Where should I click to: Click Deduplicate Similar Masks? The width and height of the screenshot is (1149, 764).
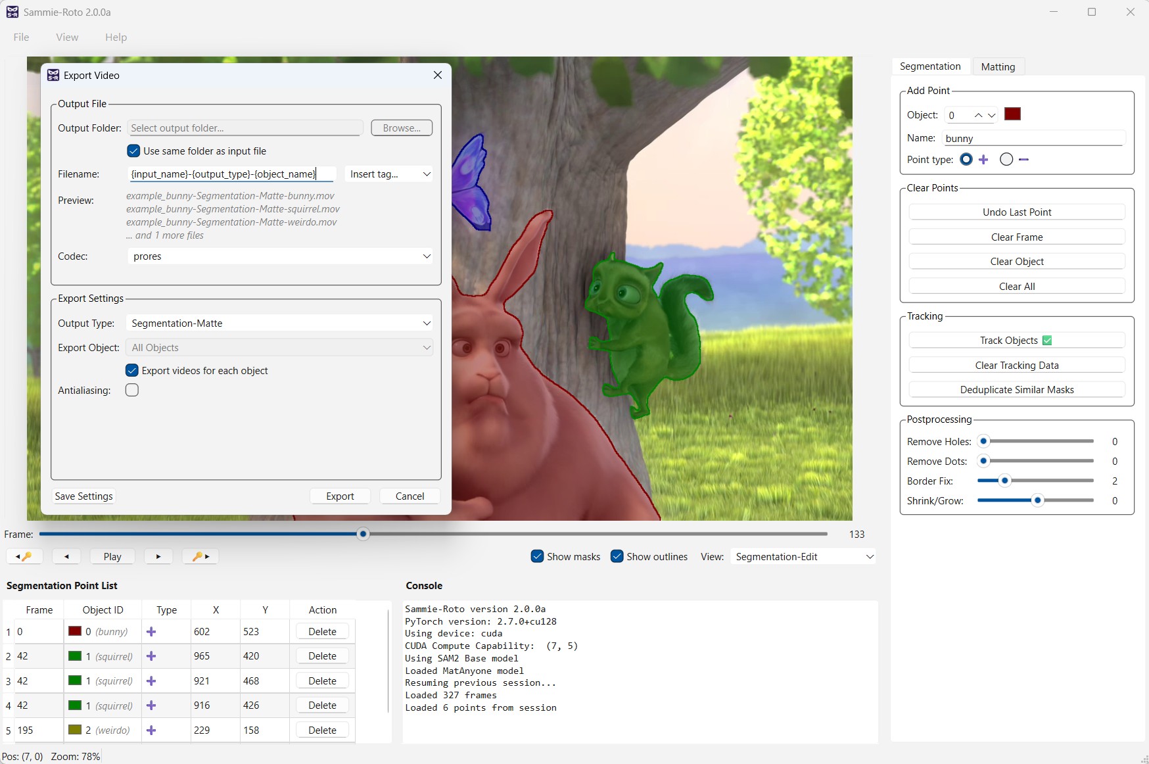tap(1017, 389)
